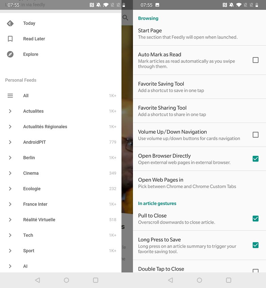Image resolution: width=266 pixels, height=288 pixels.
Task: Open the Explore menu item
Action: tap(61, 54)
